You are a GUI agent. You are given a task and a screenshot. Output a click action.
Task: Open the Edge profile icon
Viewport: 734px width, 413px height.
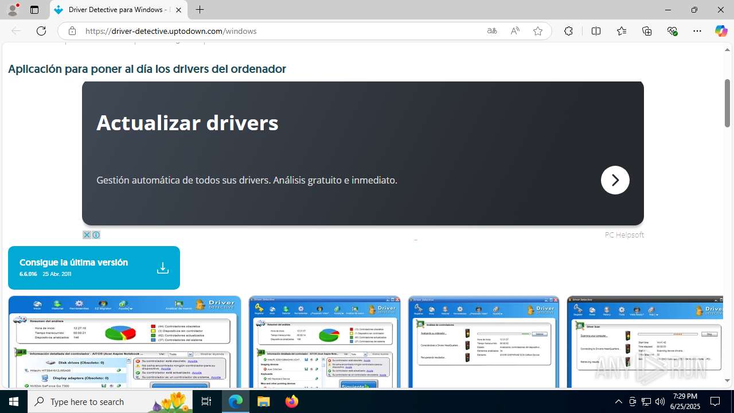coord(13,10)
